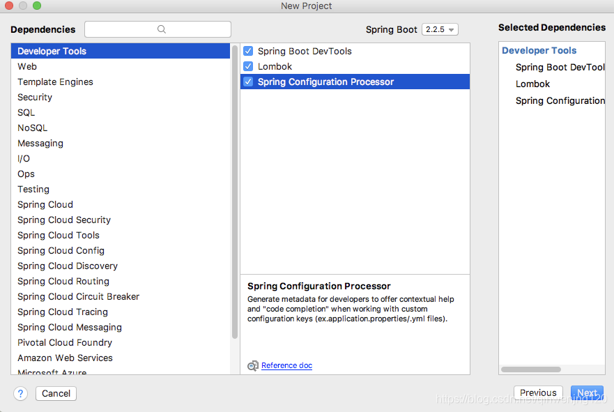Image resolution: width=614 pixels, height=412 pixels.
Task: Select the Spring Cloud Tools category
Action: (121, 235)
